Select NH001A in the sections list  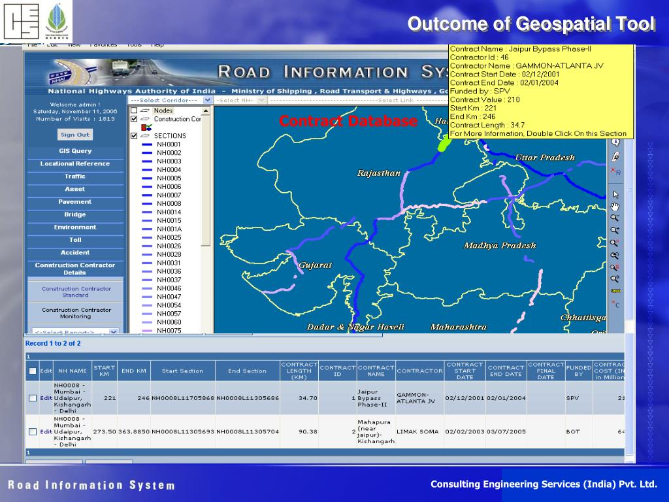coord(169,229)
